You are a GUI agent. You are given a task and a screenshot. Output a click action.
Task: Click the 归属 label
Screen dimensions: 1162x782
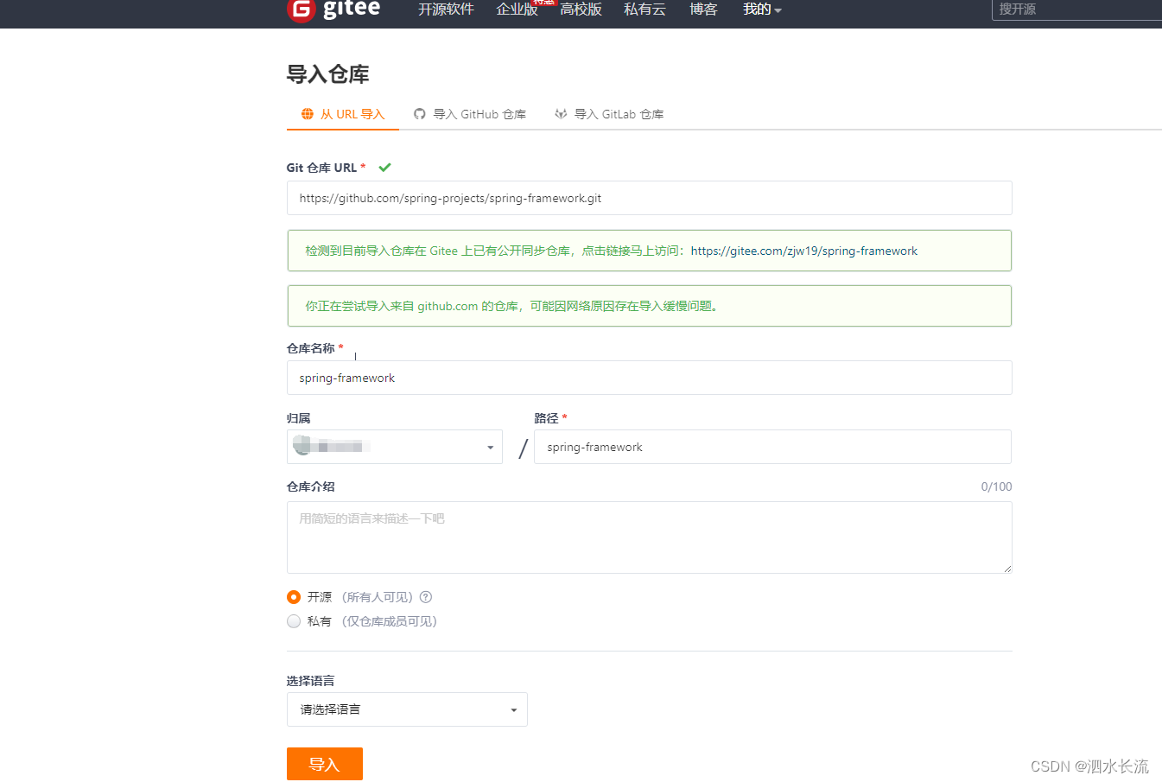(298, 418)
